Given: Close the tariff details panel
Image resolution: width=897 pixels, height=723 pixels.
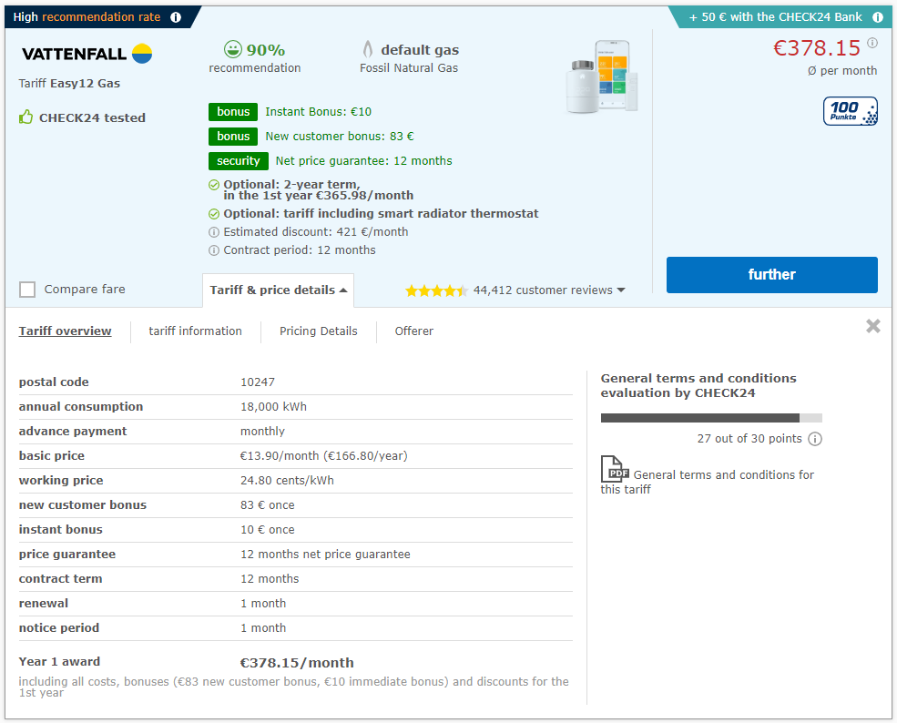Looking at the screenshot, I should coord(872,326).
